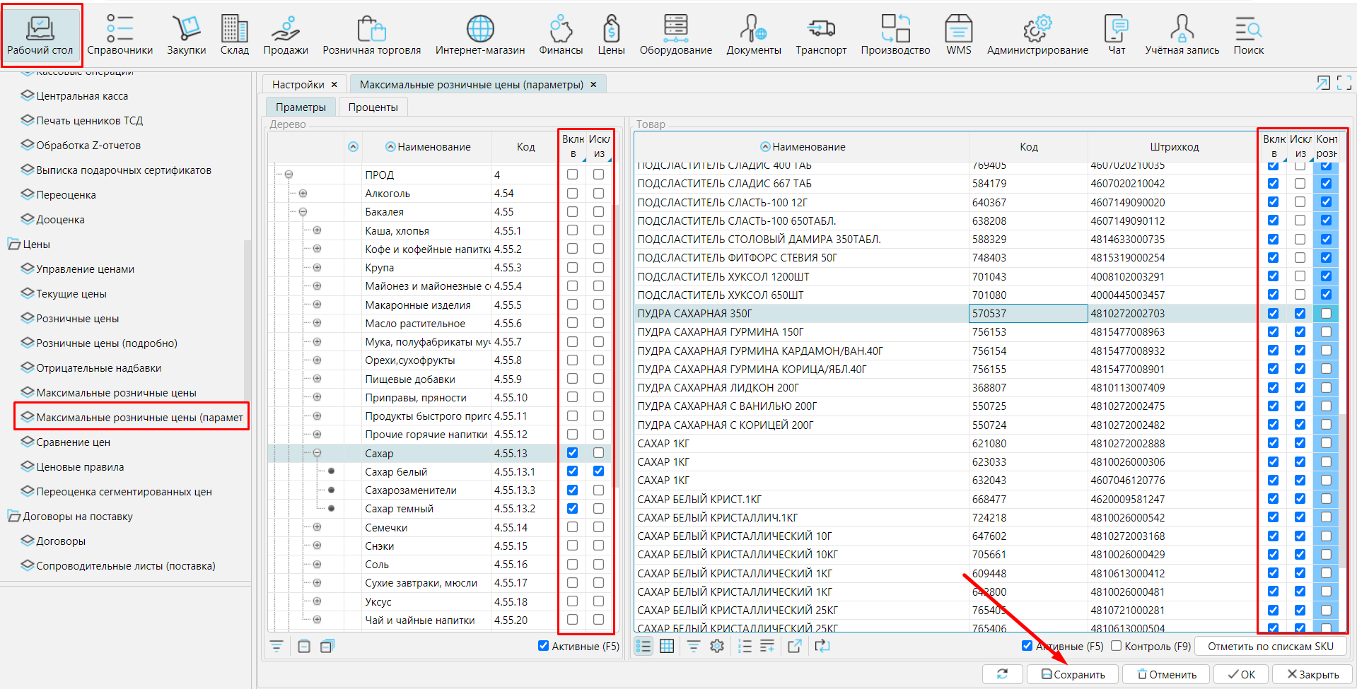The width and height of the screenshot is (1357, 689).
Task: Open the Закупки (purchases) module
Action: [186, 35]
